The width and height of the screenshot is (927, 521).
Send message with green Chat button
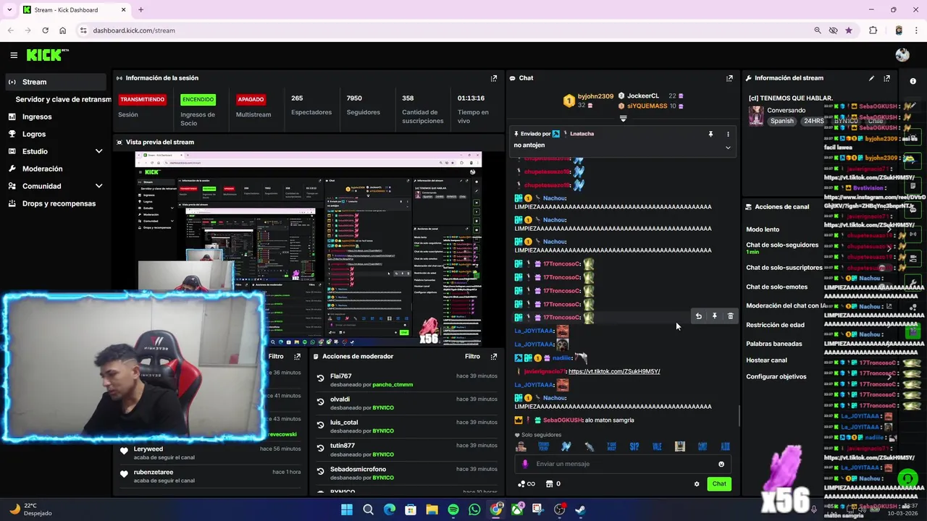(719, 484)
